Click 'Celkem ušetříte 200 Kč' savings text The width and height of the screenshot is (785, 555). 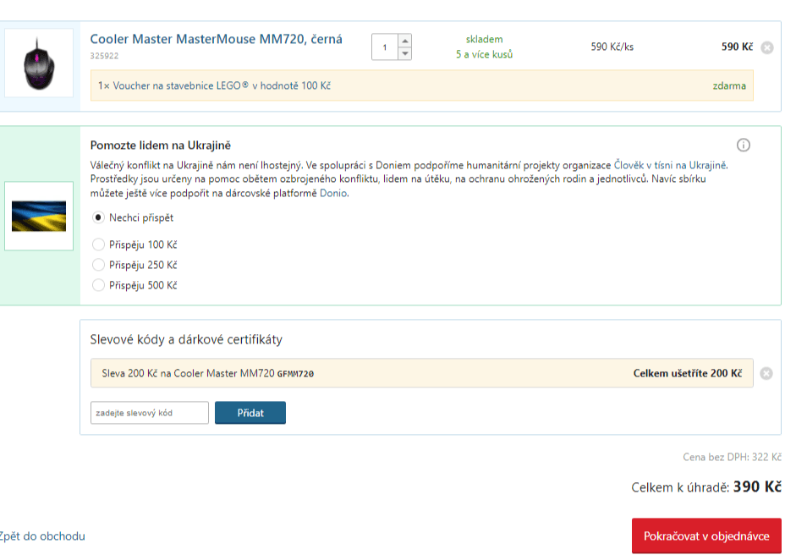[688, 373]
